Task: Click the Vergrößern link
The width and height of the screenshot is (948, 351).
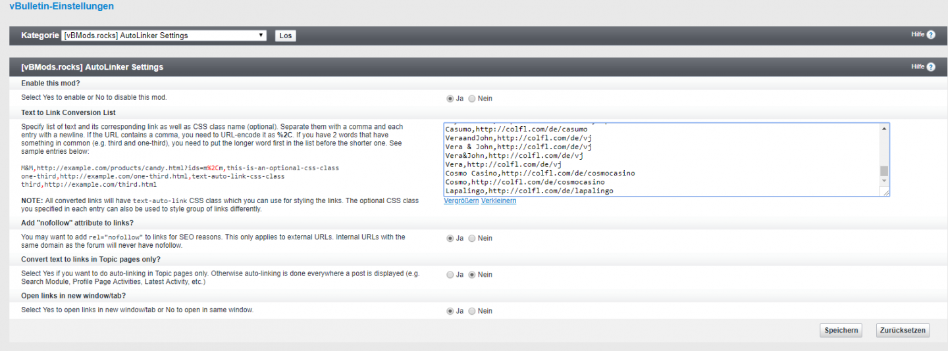Action: tap(461, 200)
